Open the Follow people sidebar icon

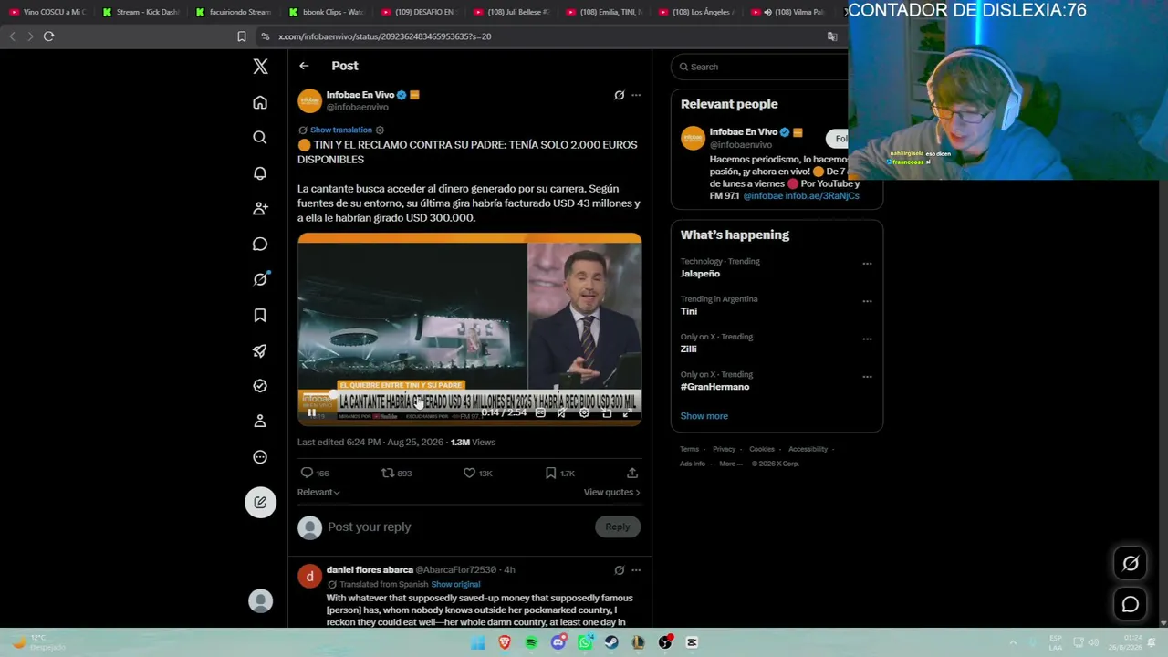[x=260, y=209]
